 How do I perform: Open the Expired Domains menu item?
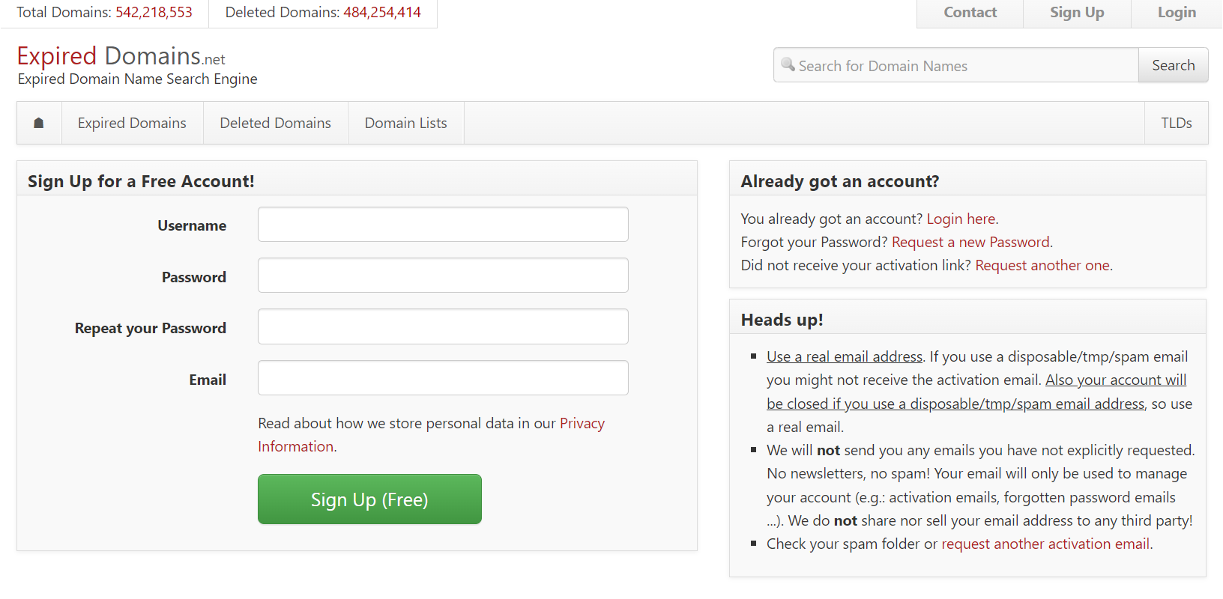click(x=132, y=123)
